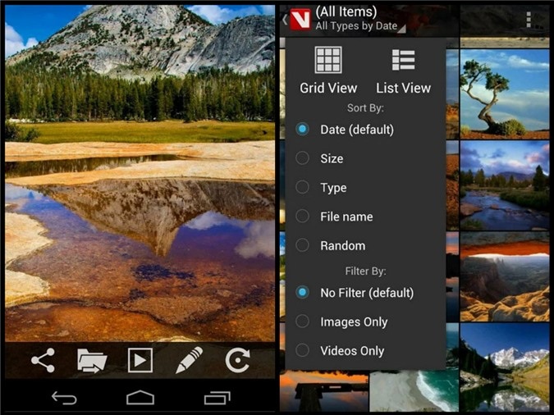Open the Android recent apps button
554x415 pixels.
pyautogui.click(x=217, y=398)
